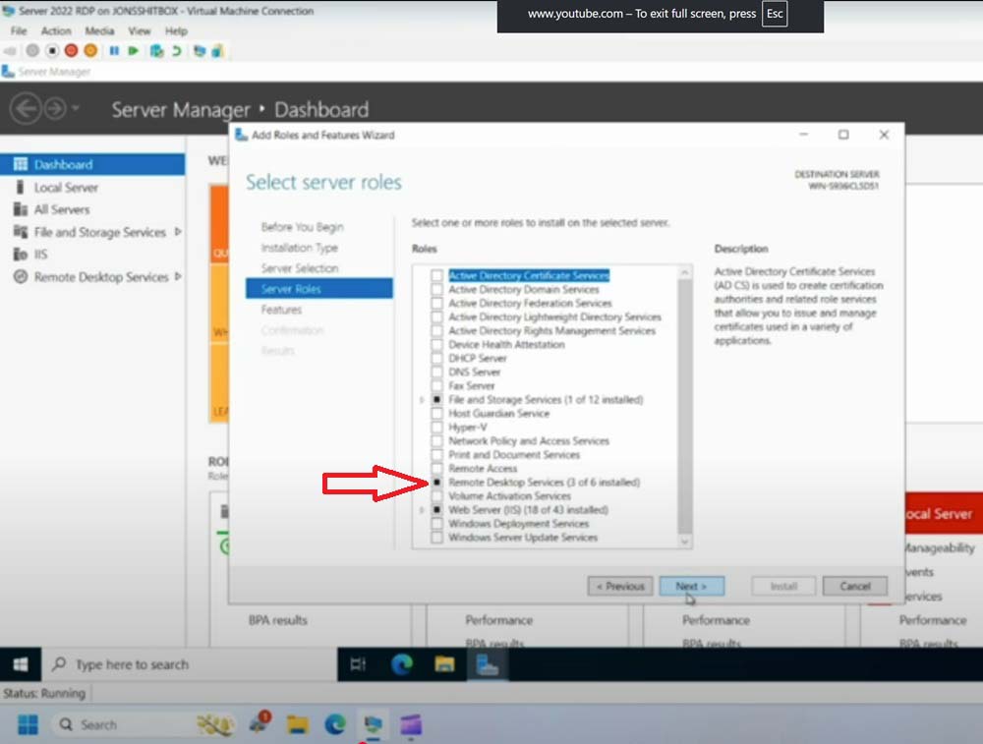
Task: Expand the File and Storage Services role
Action: click(423, 400)
